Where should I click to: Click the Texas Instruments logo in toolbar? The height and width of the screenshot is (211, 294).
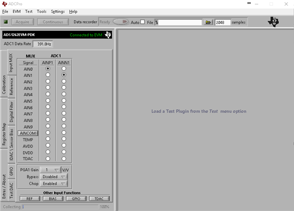point(274,22)
